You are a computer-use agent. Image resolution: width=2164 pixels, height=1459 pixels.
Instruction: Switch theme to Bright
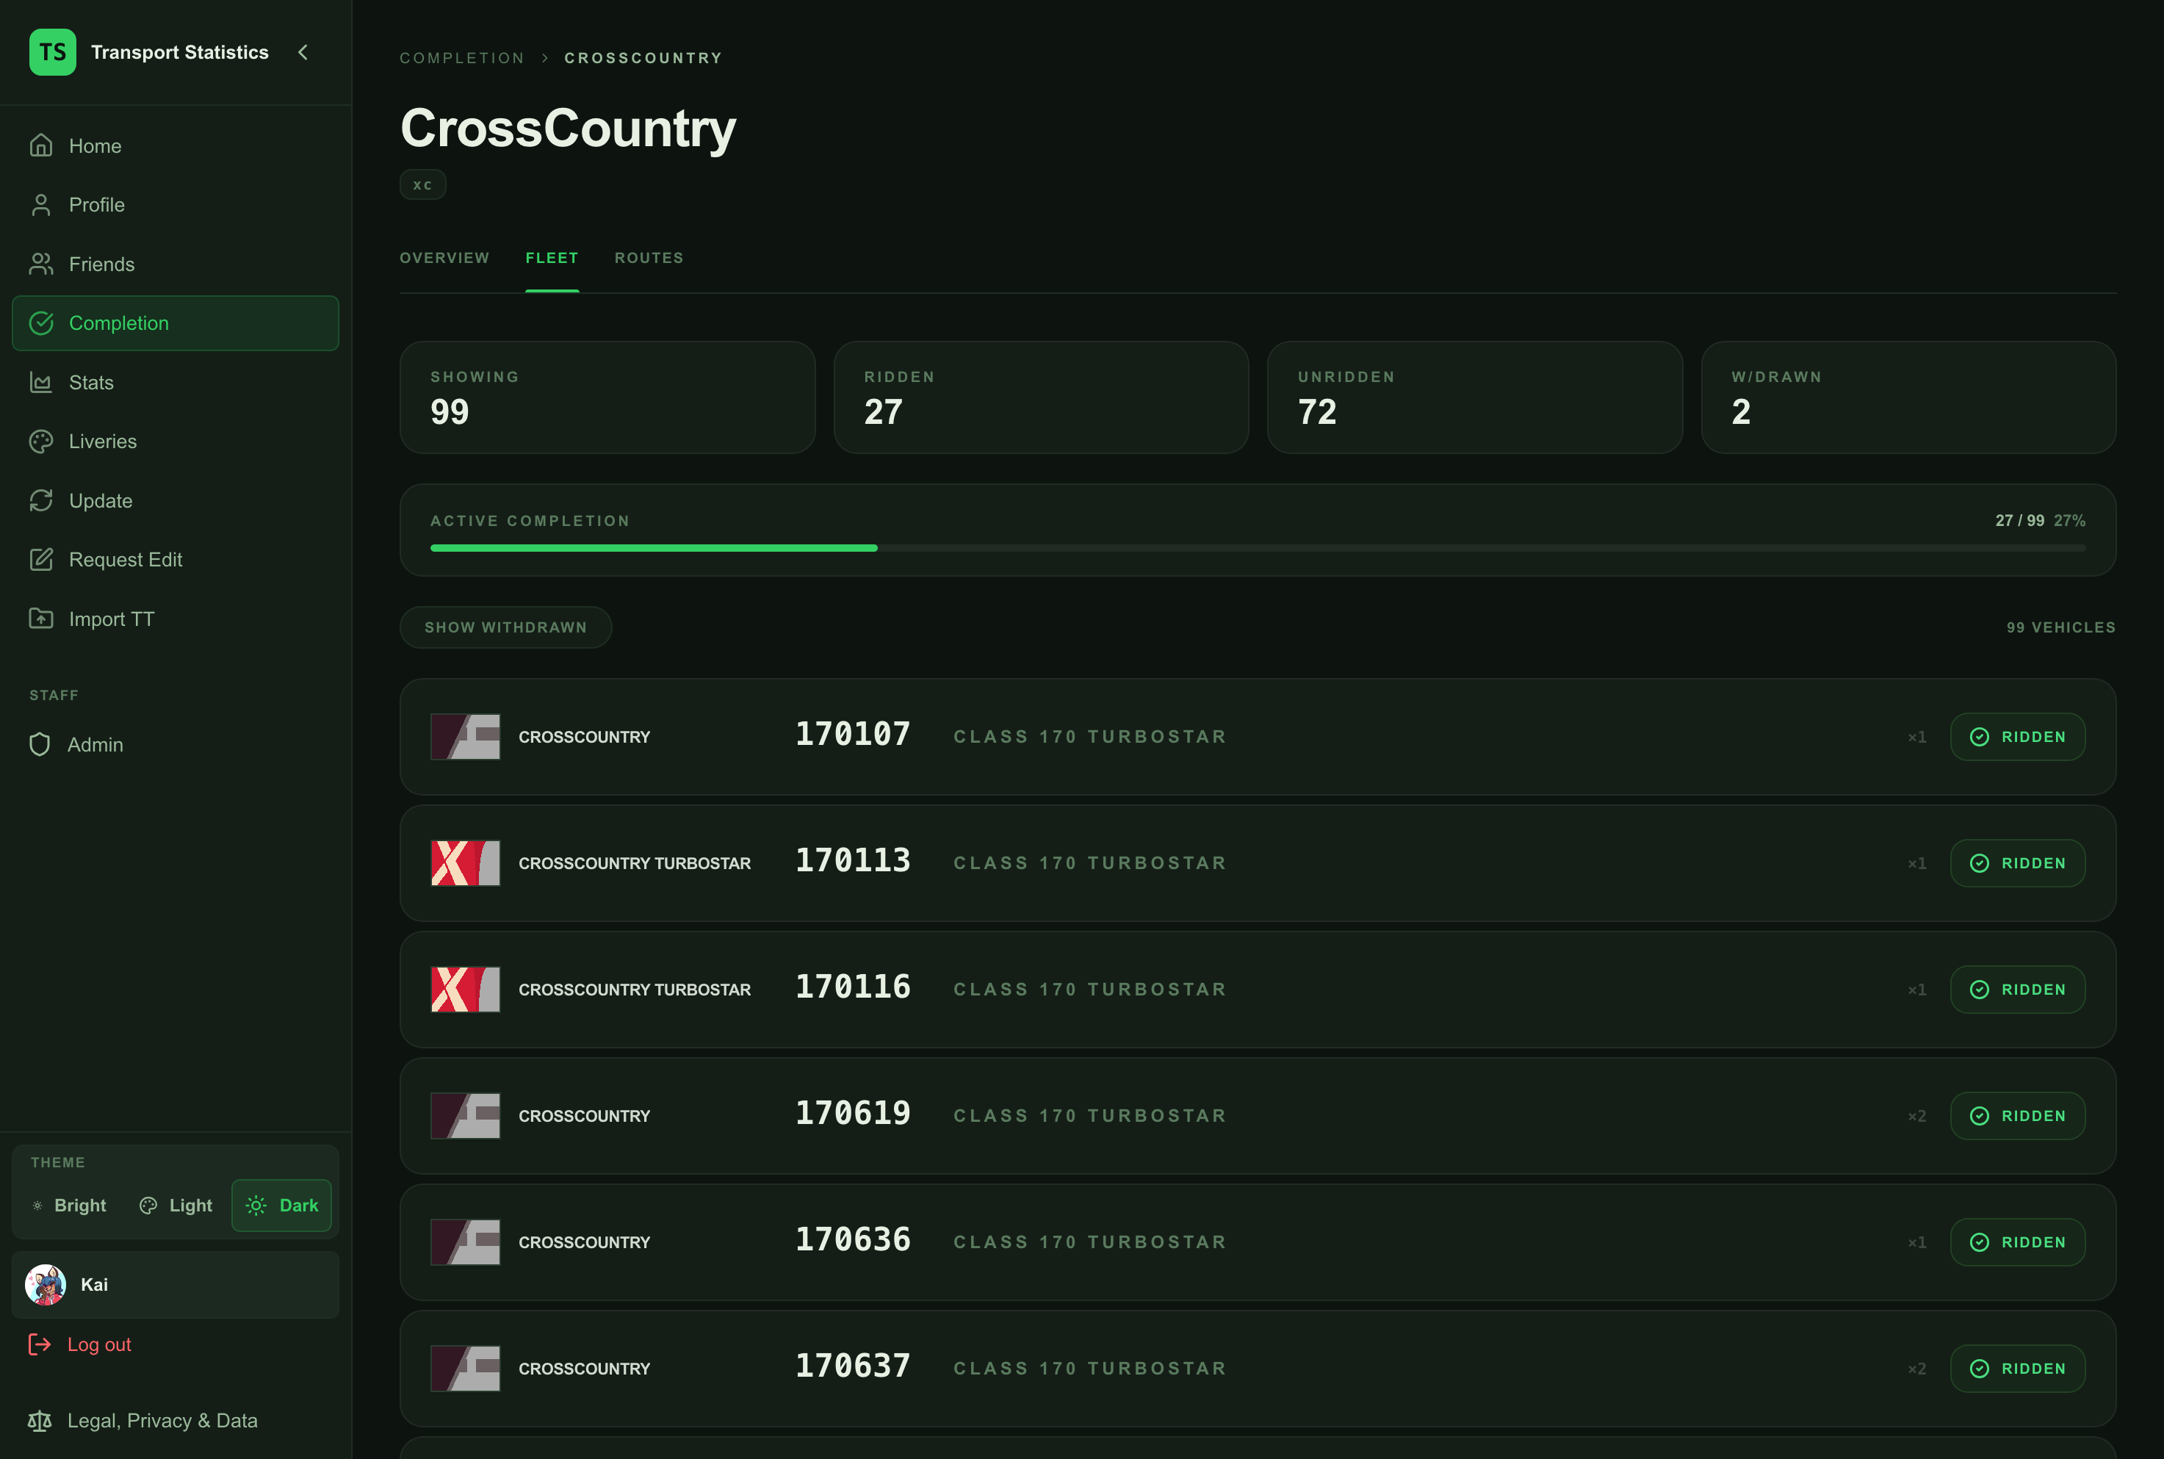pyautogui.click(x=70, y=1205)
